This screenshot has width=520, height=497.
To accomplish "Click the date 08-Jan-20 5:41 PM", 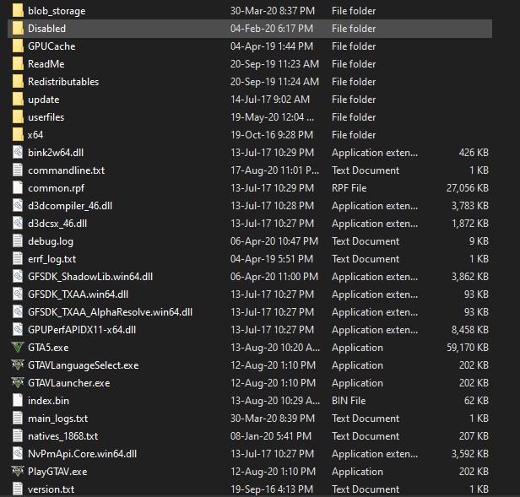I will (x=271, y=436).
